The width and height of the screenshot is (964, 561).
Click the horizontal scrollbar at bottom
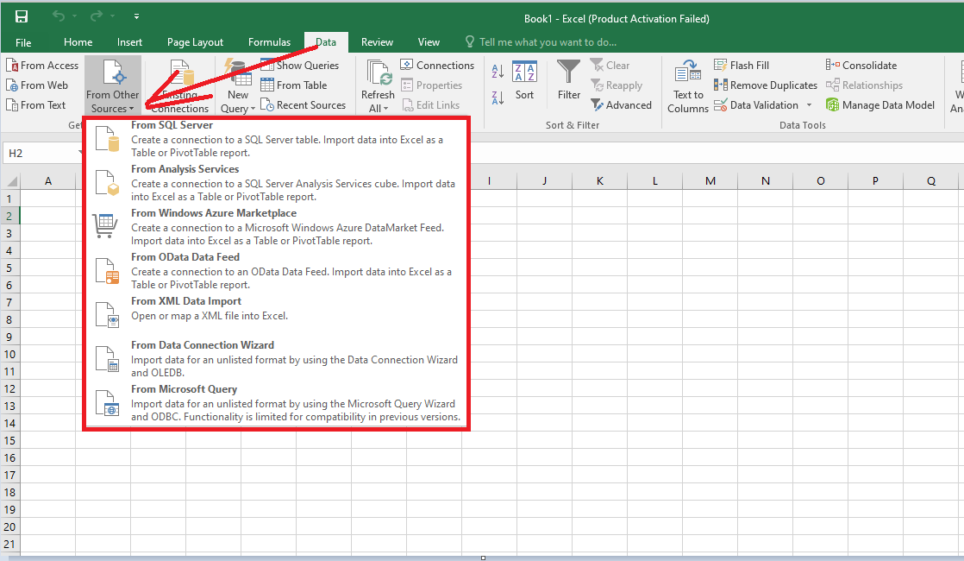click(x=481, y=557)
